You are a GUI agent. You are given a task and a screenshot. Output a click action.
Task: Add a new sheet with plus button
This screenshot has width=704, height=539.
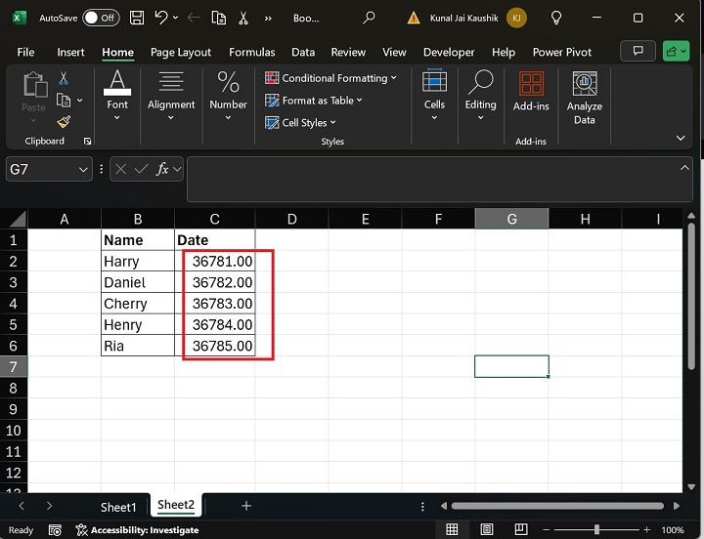point(246,506)
